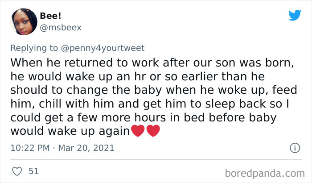The width and height of the screenshot is (312, 183).
Task: Click the Twitter bird logo
Action: click(x=295, y=15)
